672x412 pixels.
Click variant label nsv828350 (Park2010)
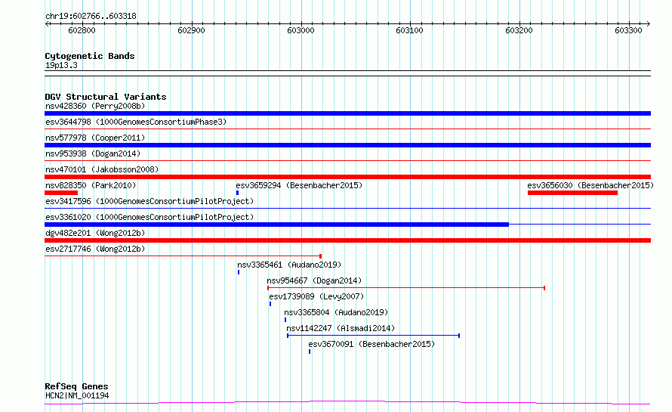[x=91, y=185]
